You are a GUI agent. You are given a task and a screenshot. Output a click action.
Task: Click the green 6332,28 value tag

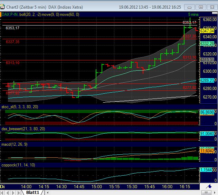(207, 44)
